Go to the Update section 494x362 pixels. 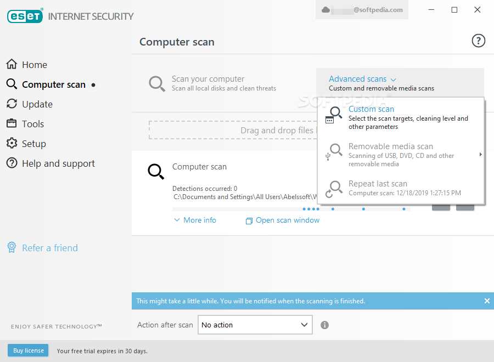[x=37, y=104]
